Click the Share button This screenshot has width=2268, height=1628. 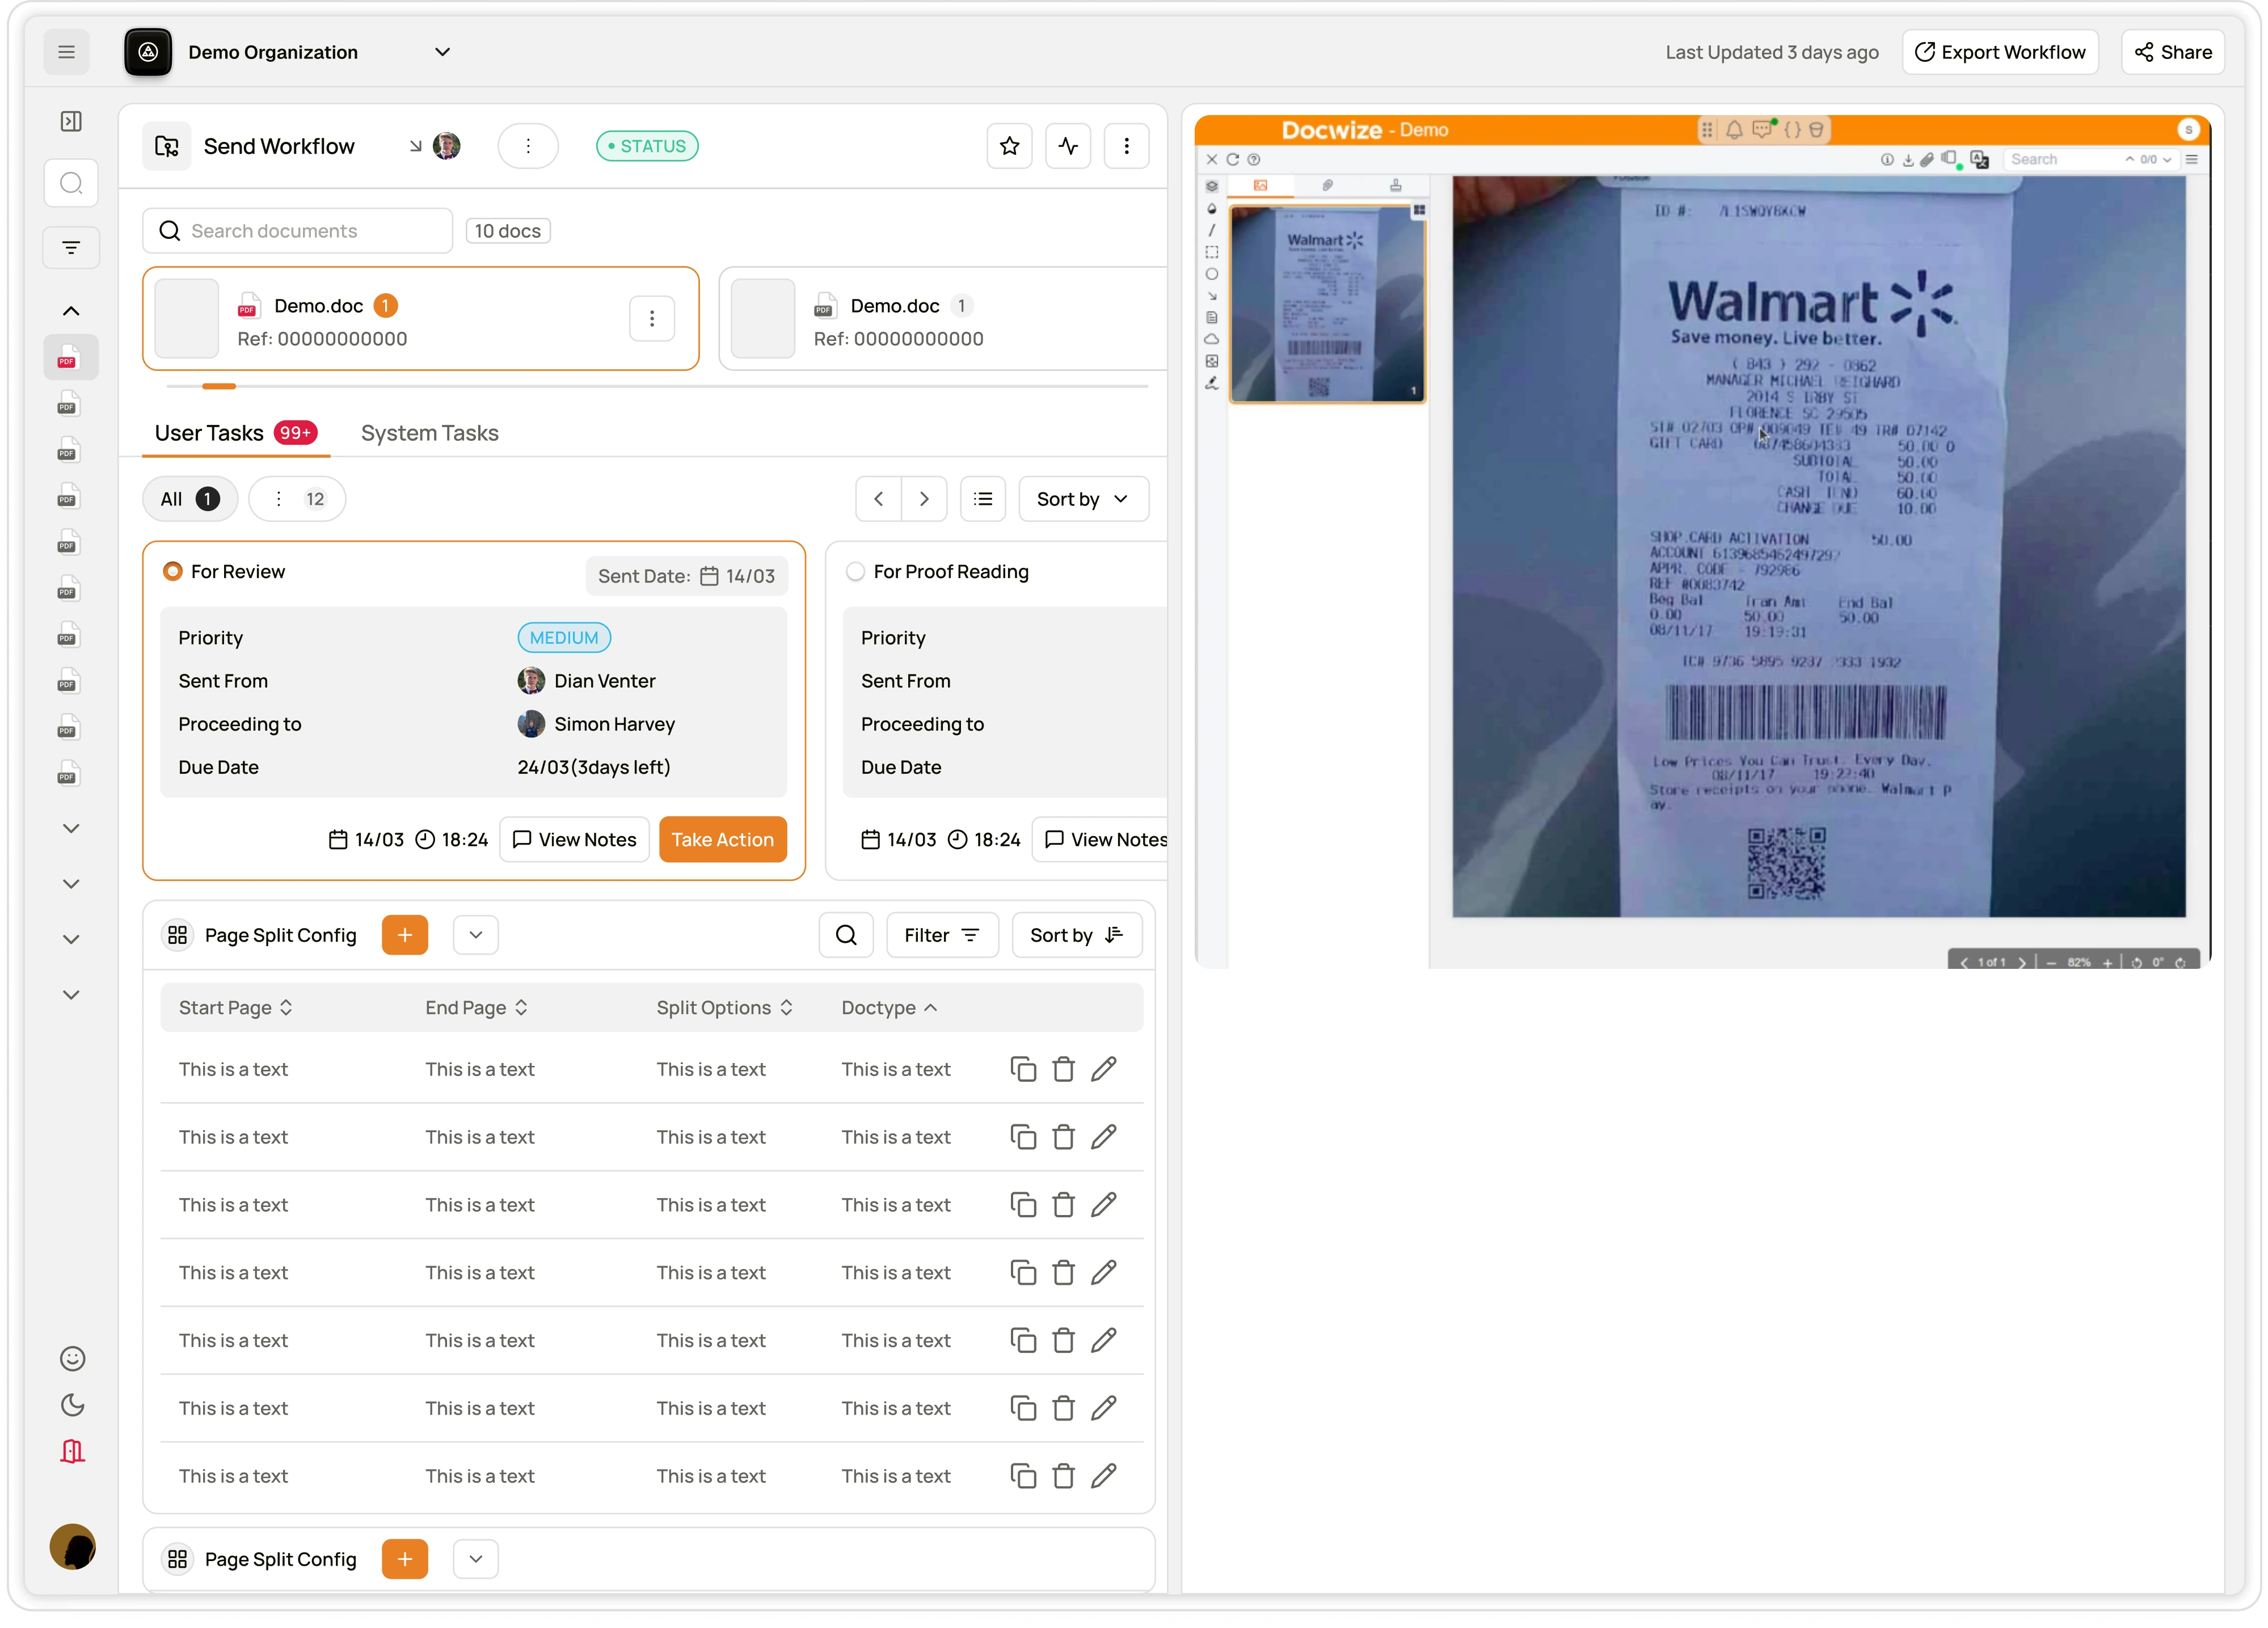pyautogui.click(x=2172, y=52)
